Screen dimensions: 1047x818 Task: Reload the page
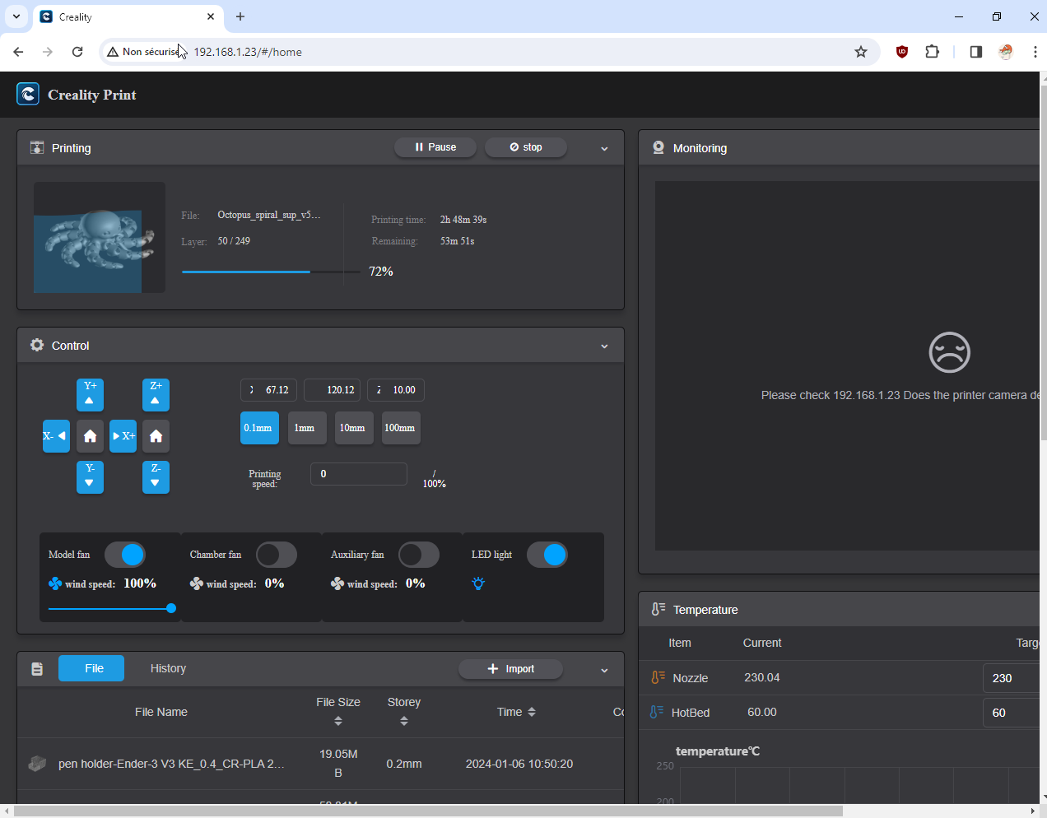pyautogui.click(x=77, y=52)
